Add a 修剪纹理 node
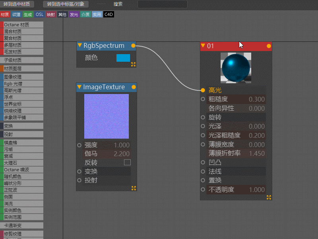Screen dimensions: 318x239 point(22,233)
